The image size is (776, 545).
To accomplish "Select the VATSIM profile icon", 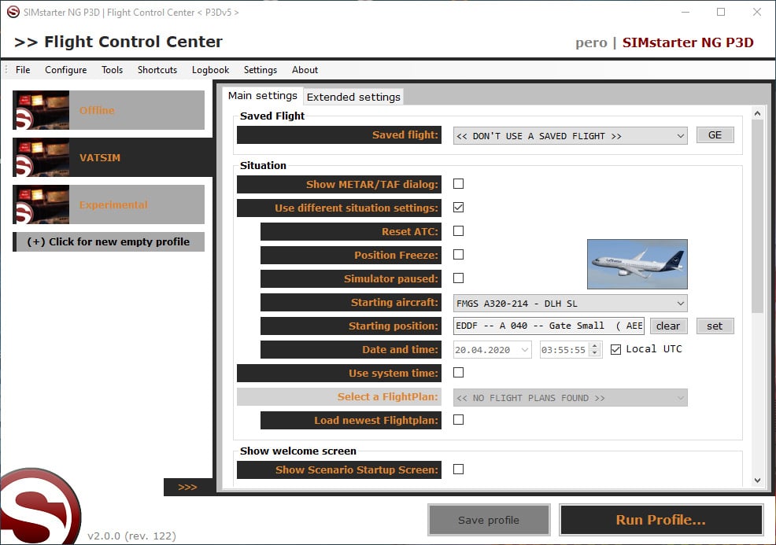I will pos(41,157).
